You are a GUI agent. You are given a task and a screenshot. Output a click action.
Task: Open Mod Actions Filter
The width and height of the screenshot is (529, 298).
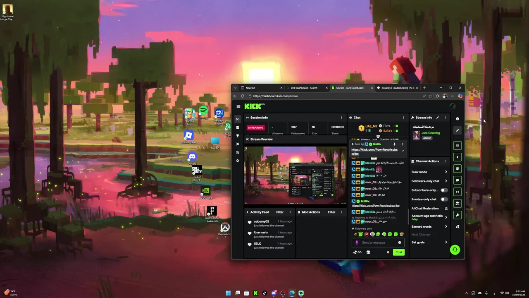(x=331, y=212)
